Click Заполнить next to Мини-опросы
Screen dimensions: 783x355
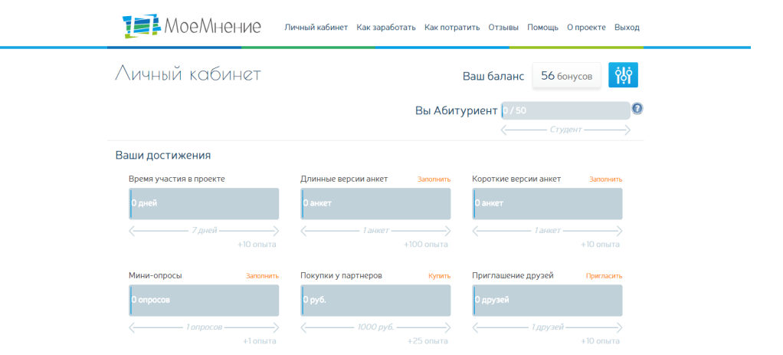(x=262, y=276)
